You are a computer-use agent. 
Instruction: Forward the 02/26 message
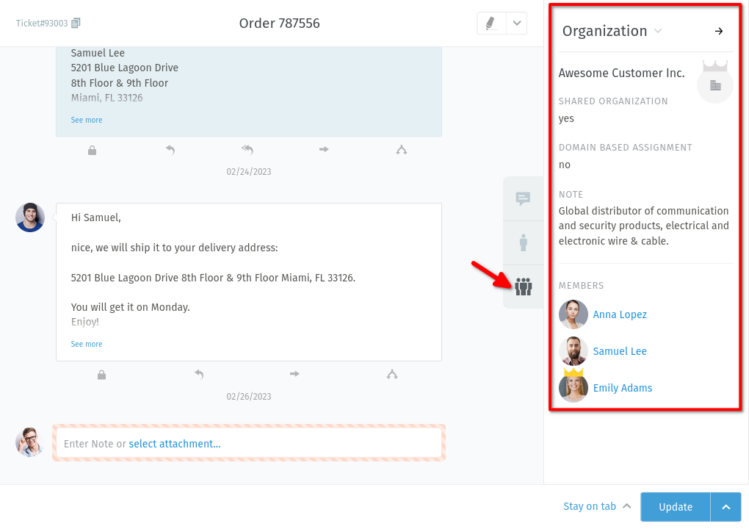click(294, 374)
